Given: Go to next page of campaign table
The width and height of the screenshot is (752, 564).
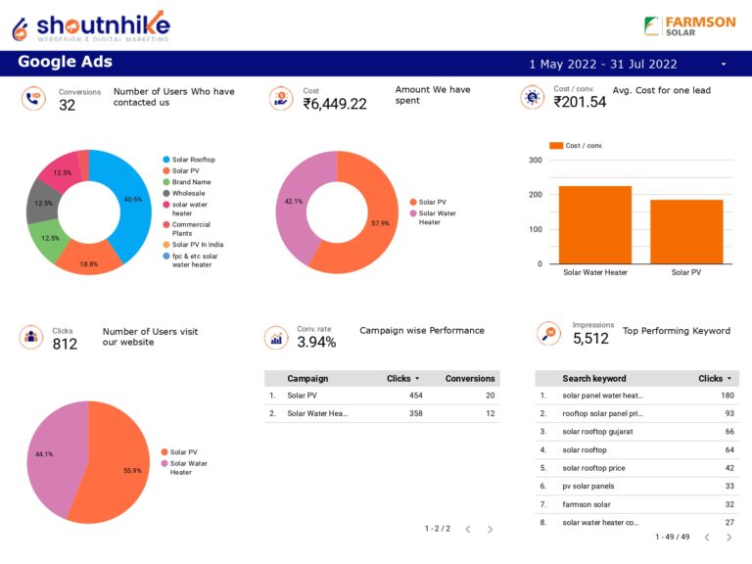Looking at the screenshot, I should click(490, 529).
